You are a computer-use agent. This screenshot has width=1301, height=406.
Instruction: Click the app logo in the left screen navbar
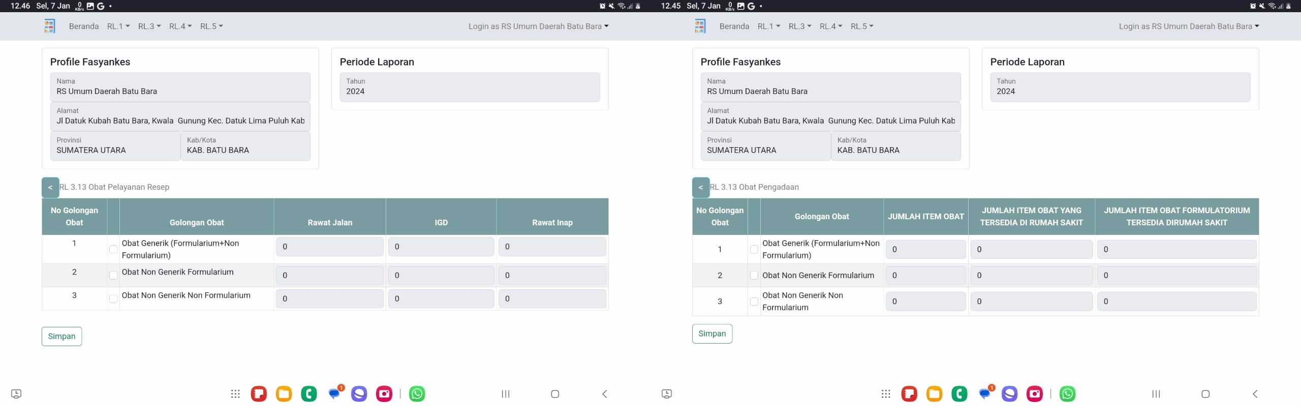[49, 26]
